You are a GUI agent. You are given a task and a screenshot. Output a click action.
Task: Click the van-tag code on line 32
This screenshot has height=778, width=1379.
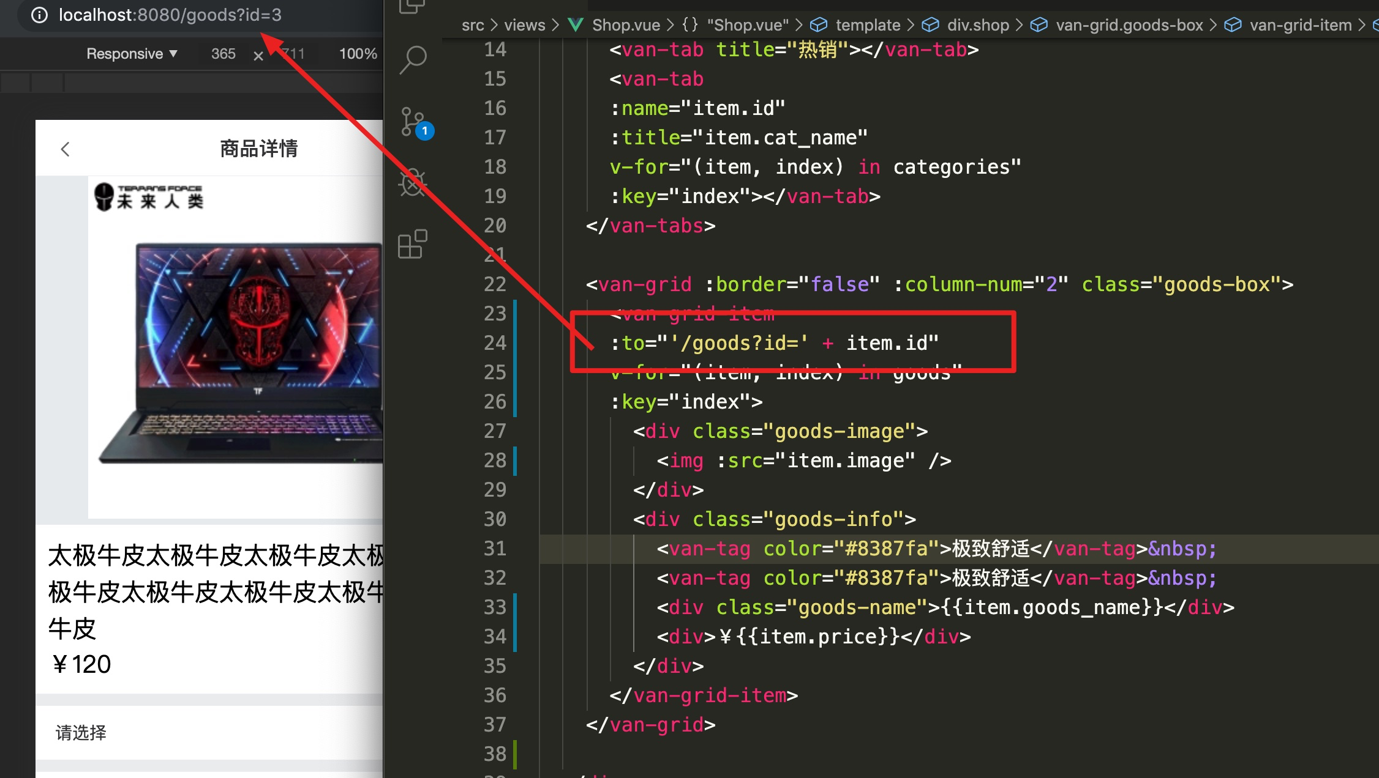tap(937, 578)
